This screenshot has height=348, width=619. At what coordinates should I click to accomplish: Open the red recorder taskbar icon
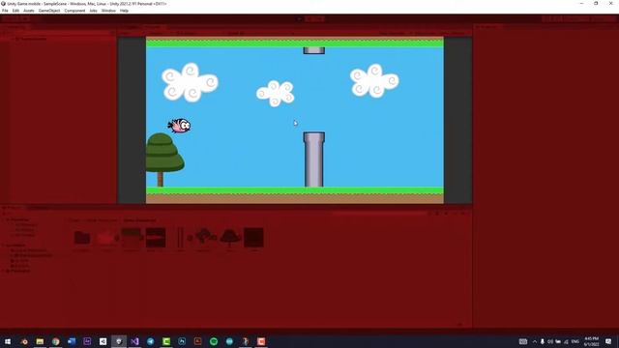(261, 341)
